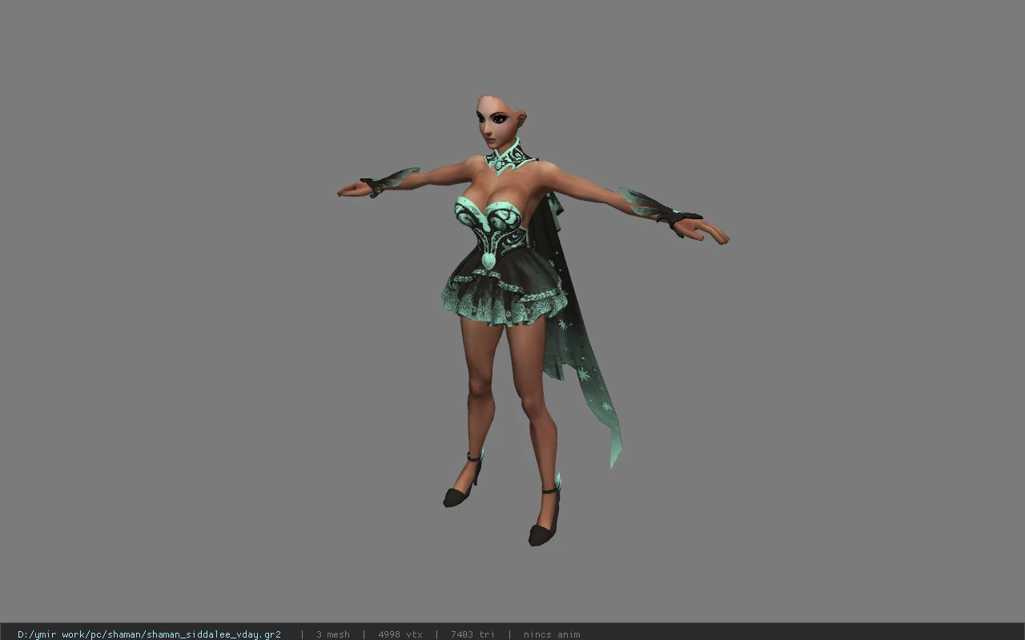The height and width of the screenshot is (640, 1025).
Task: Select the 3D character model in viewport
Action: tap(533, 320)
